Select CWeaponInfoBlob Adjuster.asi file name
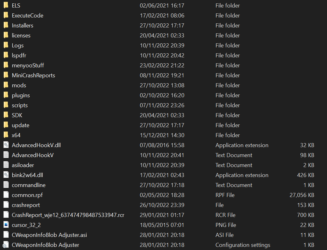This screenshot has width=327, height=250. pyautogui.click(x=49, y=235)
